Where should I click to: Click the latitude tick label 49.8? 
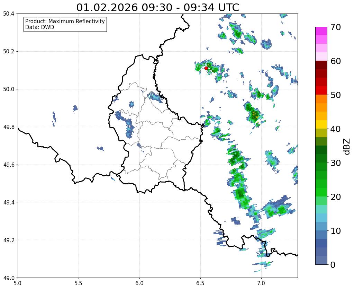[9, 127]
